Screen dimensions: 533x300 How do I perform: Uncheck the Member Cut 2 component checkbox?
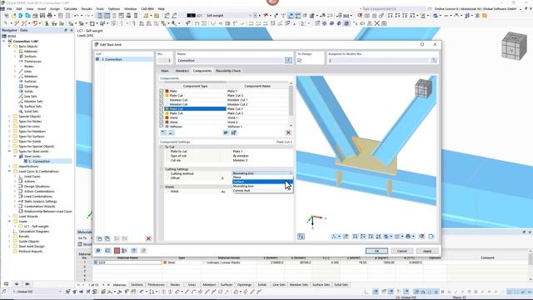(x=162, y=104)
